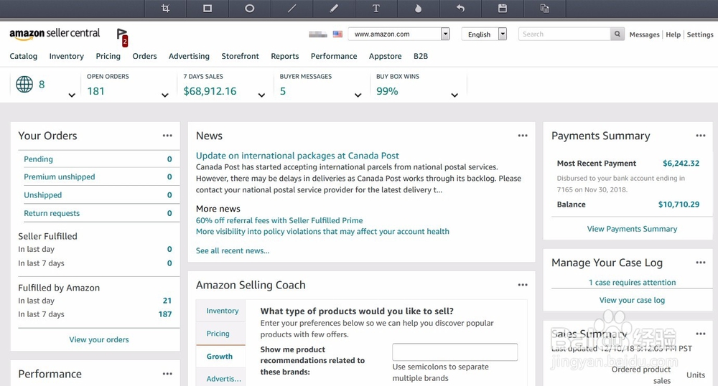
Task: Open the Premium unshipped link
Action: 60,176
